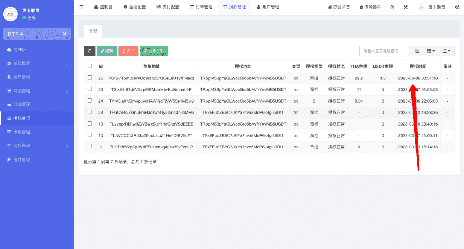The height and width of the screenshot is (249, 464).
Task: Expand the 系统配置 sidebar menu
Action: click(x=37, y=64)
